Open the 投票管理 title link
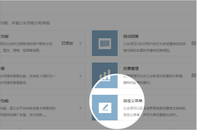197x130 pixels. click(x=131, y=69)
